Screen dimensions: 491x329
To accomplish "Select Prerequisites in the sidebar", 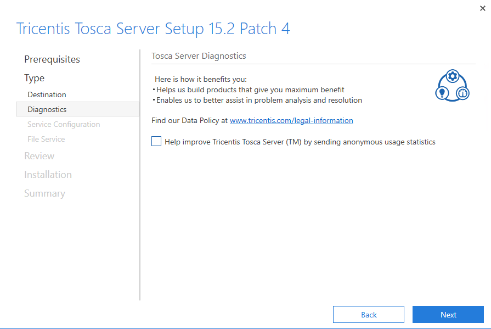I will (x=52, y=59).
